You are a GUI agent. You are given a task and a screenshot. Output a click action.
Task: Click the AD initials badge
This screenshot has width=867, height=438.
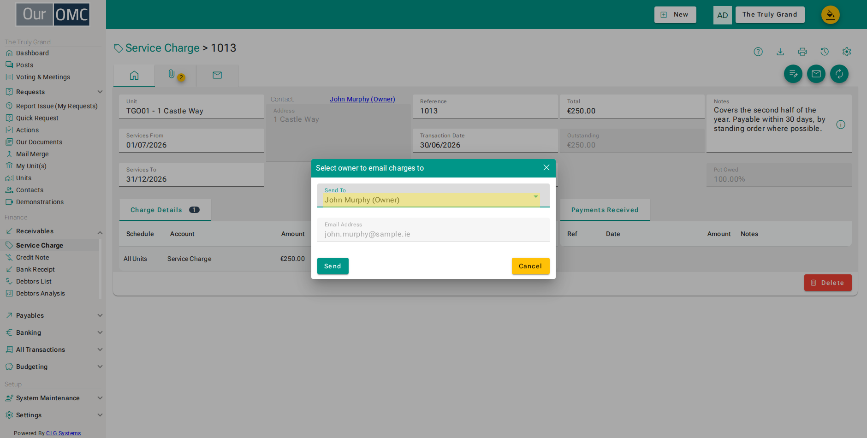[722, 15]
